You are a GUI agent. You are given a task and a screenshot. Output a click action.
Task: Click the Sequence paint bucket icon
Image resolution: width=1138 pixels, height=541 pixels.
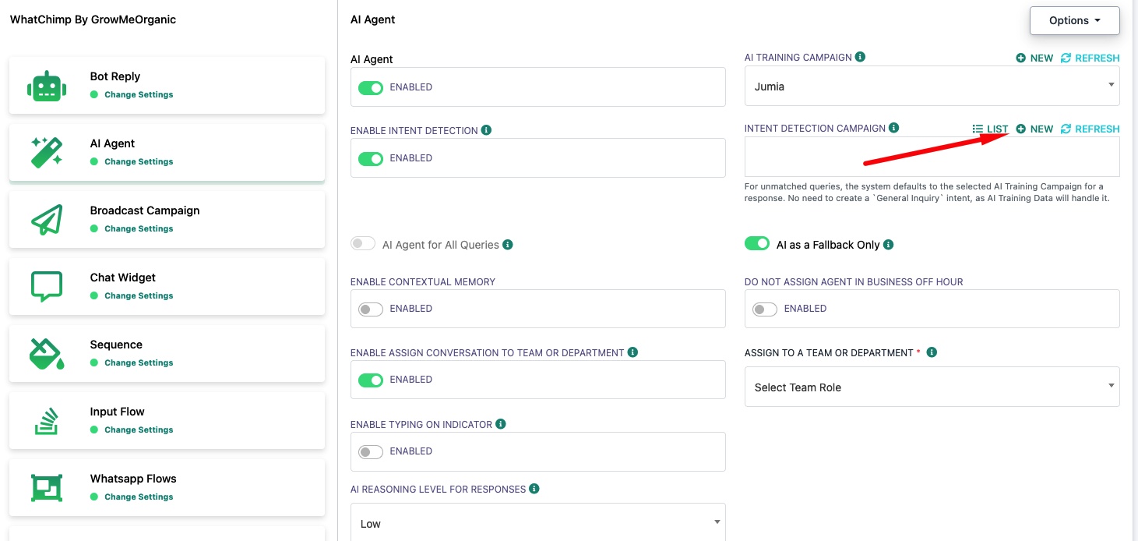[47, 354]
